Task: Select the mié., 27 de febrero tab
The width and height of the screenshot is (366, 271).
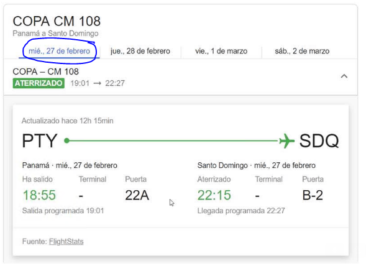Action: 59,51
